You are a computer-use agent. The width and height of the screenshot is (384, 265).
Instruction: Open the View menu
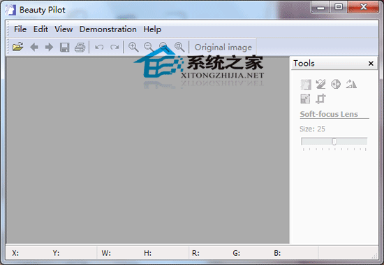(64, 29)
